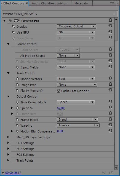Open the Input: Fields dropdown

76,67
